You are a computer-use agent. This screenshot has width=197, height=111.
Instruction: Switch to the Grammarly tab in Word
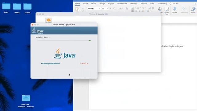[162, 4]
